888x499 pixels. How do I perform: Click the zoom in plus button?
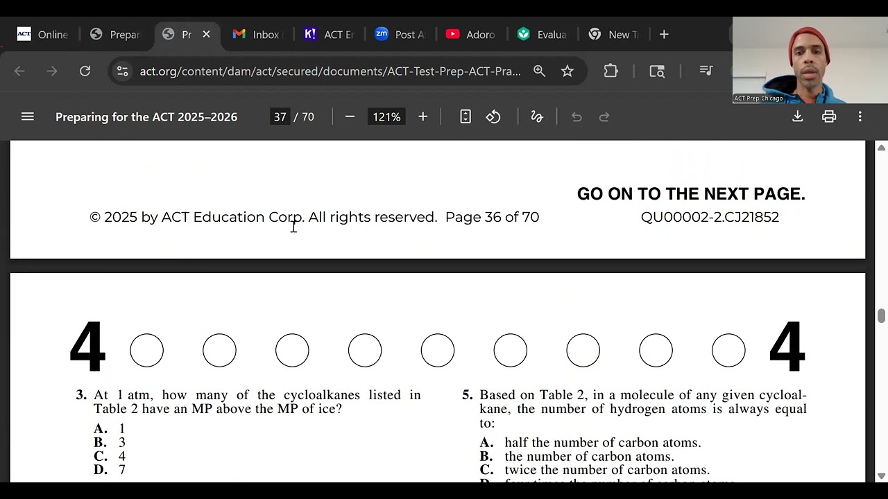tap(422, 117)
